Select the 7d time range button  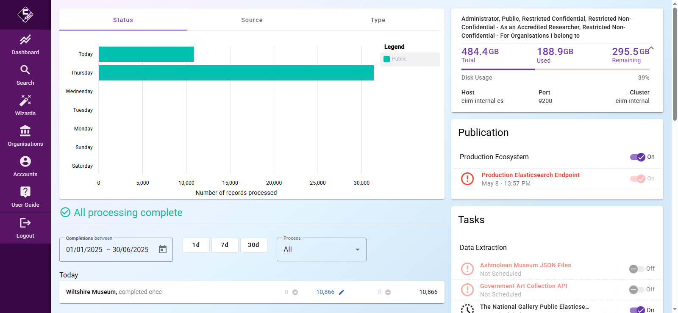click(225, 245)
